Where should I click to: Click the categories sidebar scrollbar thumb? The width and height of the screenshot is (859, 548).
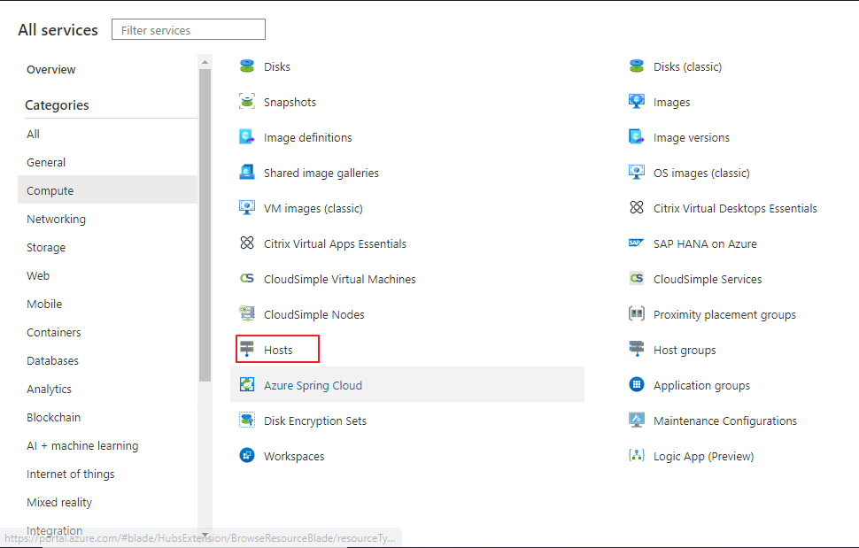(205, 225)
